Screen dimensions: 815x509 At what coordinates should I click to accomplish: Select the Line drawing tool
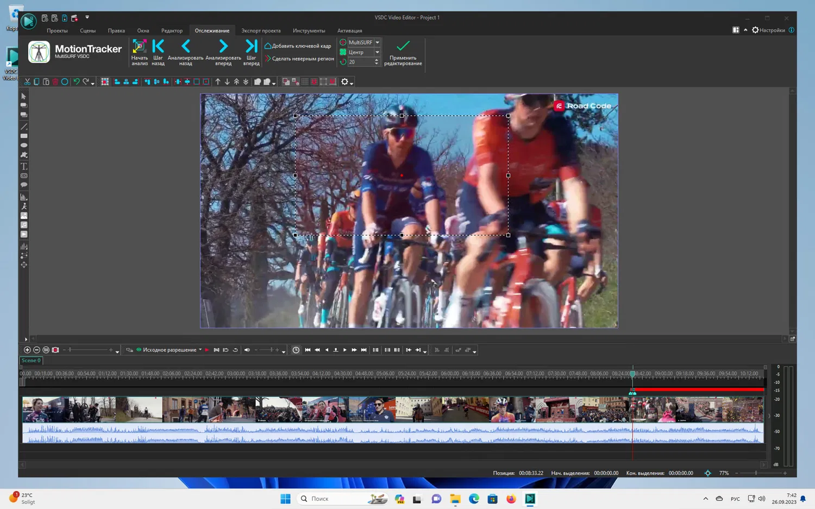coord(24,127)
